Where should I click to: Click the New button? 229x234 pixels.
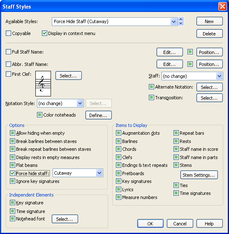(x=210, y=21)
